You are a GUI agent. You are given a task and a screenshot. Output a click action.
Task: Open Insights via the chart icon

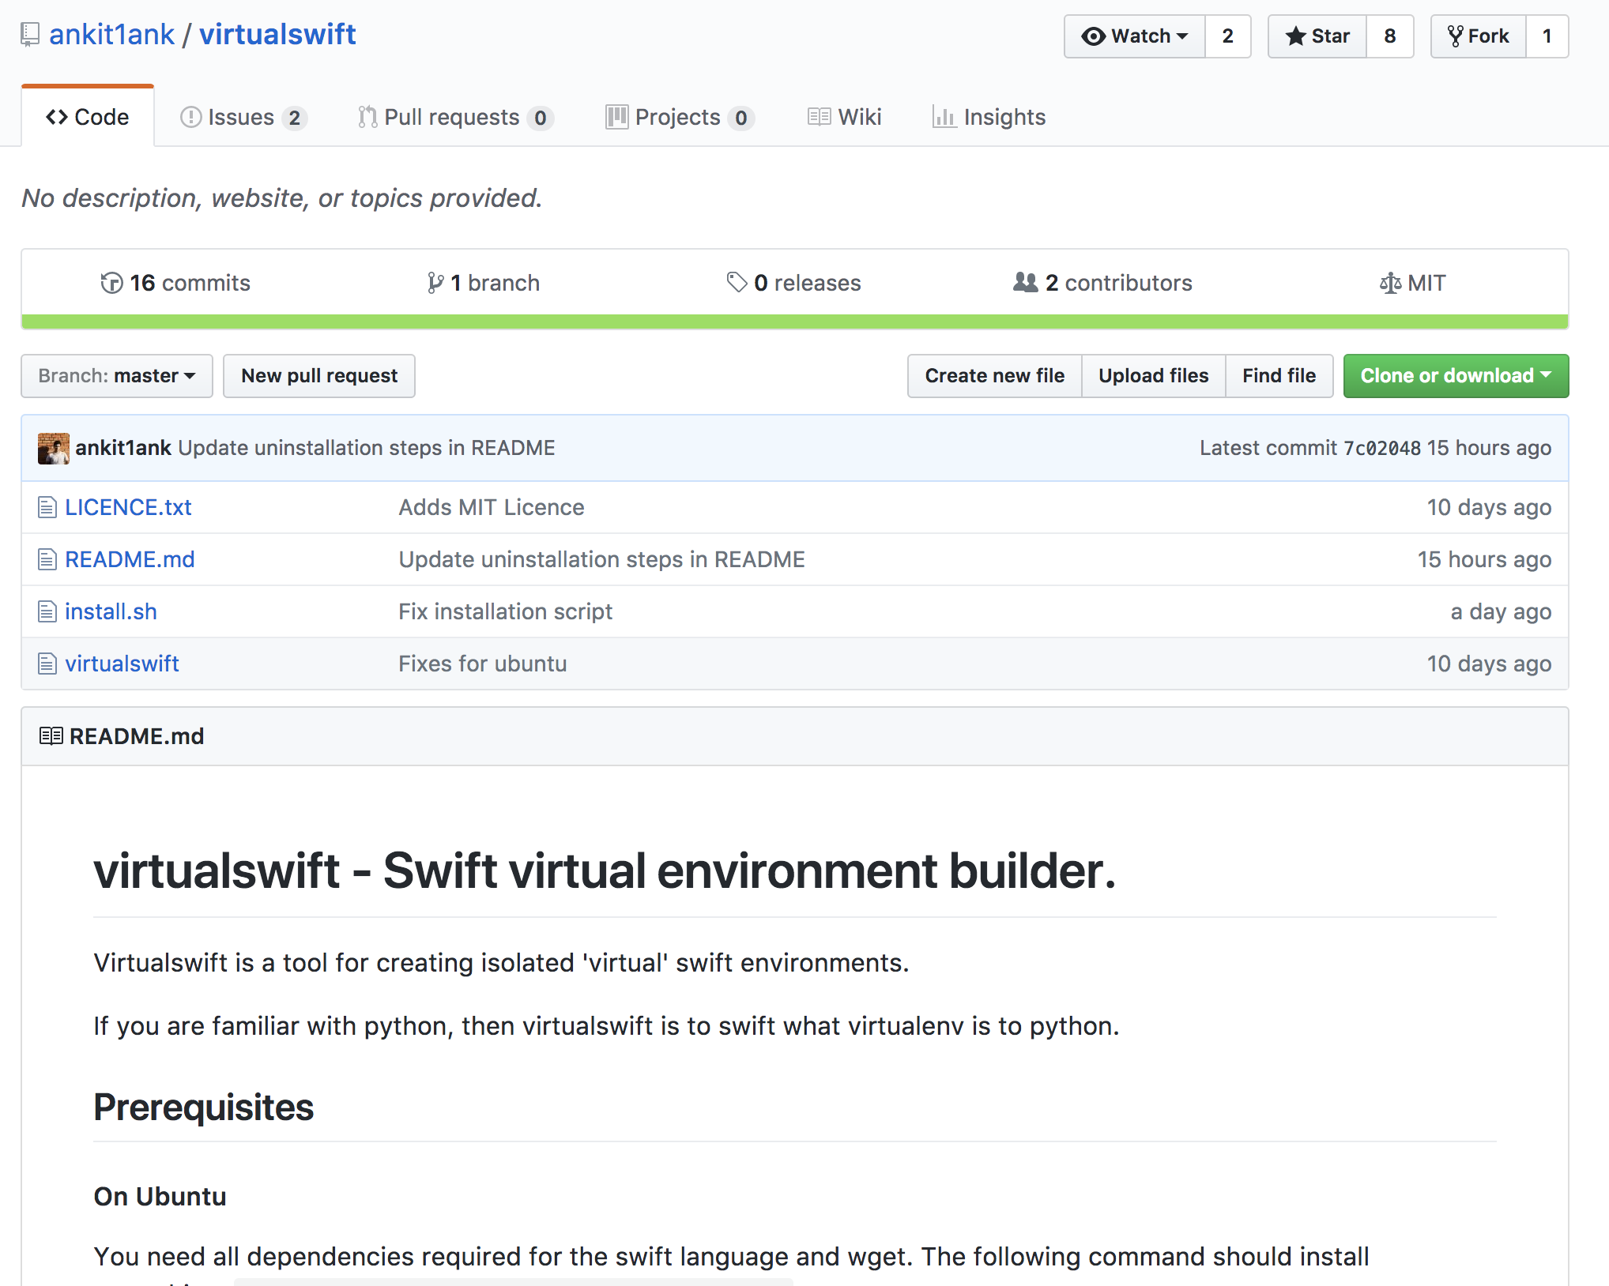(x=946, y=117)
